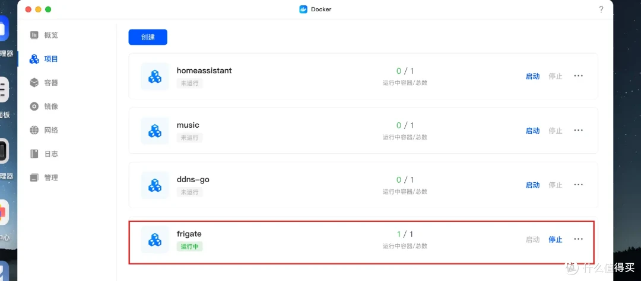
Task: Click the 创建 create button
Action: 148,37
